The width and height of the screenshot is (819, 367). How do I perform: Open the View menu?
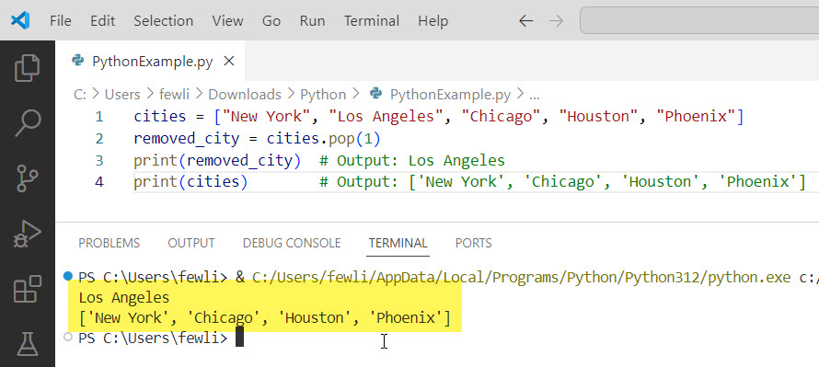tap(227, 21)
